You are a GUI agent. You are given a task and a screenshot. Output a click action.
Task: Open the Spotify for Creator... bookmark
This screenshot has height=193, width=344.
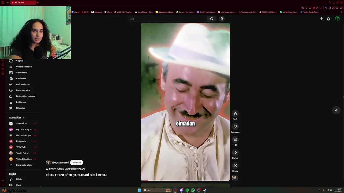(x=206, y=12)
